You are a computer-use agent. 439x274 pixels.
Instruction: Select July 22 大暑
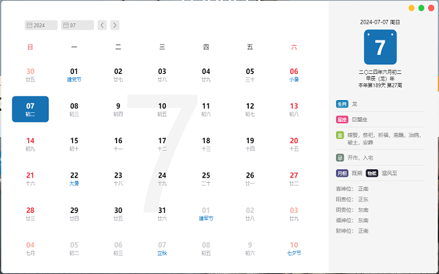(74, 179)
